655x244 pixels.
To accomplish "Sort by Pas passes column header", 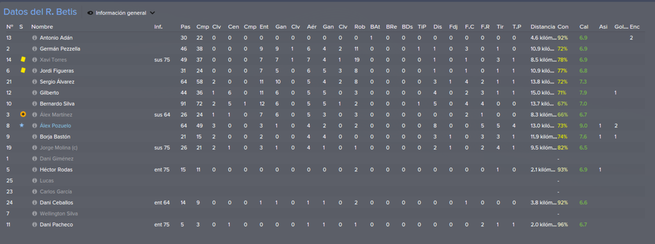I will click(x=185, y=27).
